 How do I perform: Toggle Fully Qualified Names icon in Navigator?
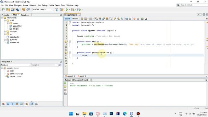coord(27,104)
